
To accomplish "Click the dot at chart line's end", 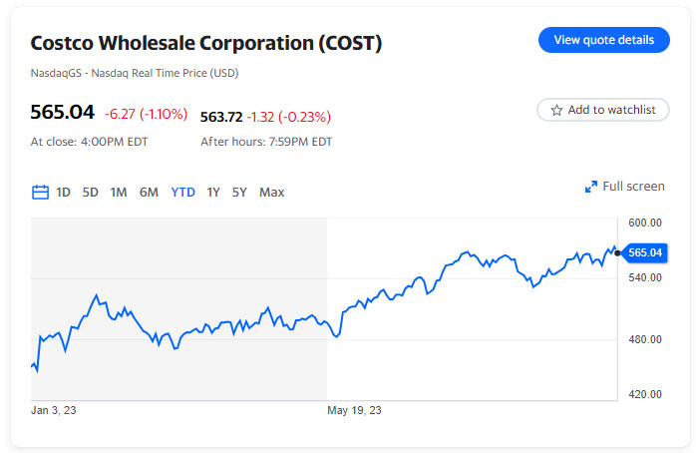I will tap(617, 252).
